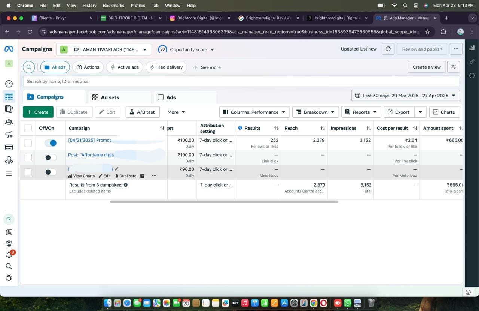Open Help question mark icon
Image resolution: width=479 pixels, height=311 pixels.
click(x=9, y=219)
